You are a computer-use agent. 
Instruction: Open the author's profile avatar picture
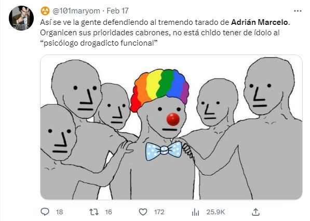[x=21, y=18]
